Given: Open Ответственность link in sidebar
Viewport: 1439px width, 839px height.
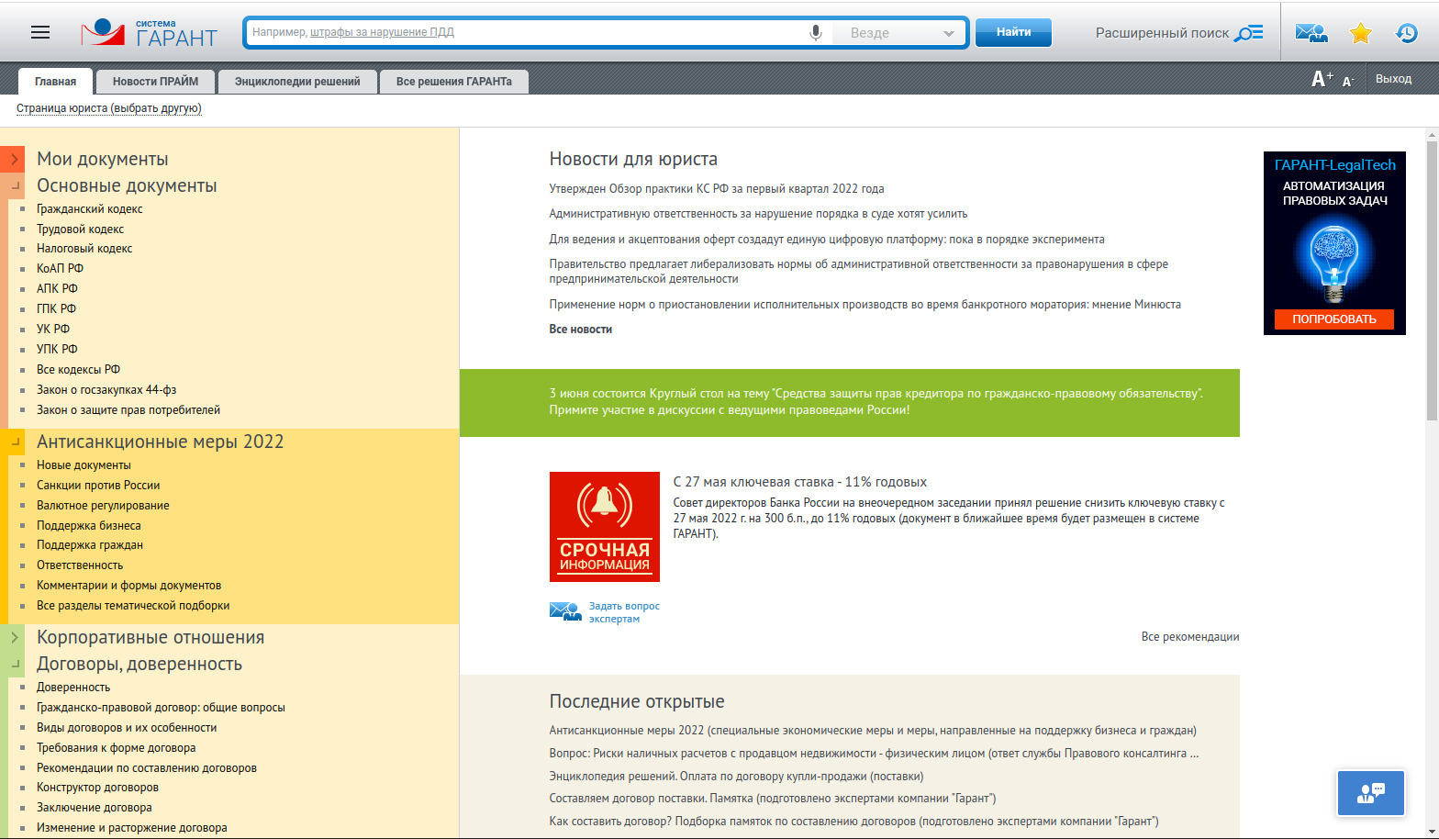Looking at the screenshot, I should pos(80,565).
